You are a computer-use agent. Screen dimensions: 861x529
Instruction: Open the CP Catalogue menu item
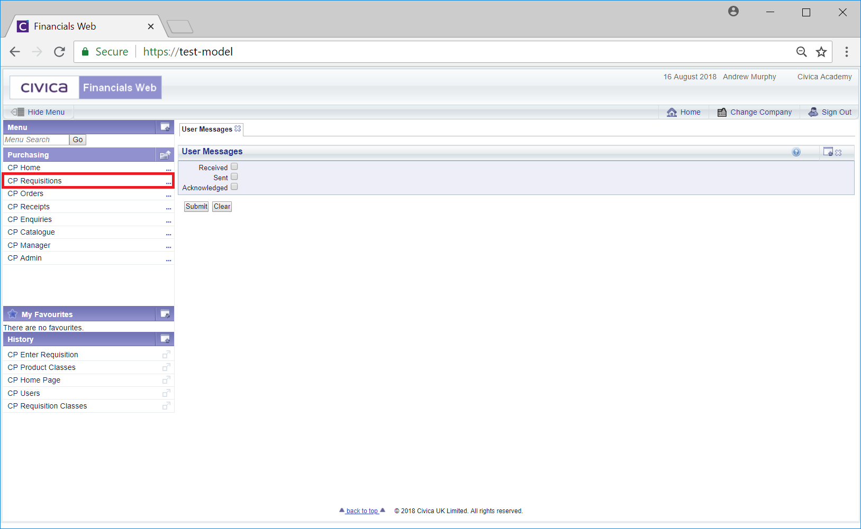(x=31, y=232)
